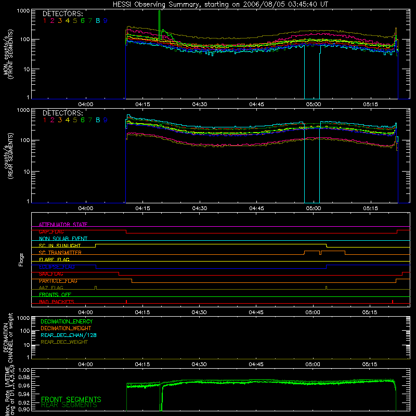The width and height of the screenshot is (416, 416).
Task: Click the (FRONT SEGMENTS) y-axis title
Action: [11, 54]
